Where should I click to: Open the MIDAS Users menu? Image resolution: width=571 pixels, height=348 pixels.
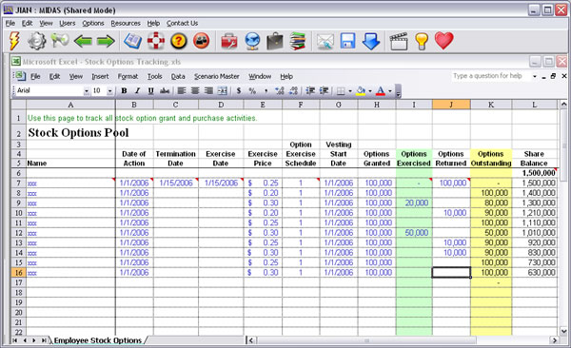point(67,24)
